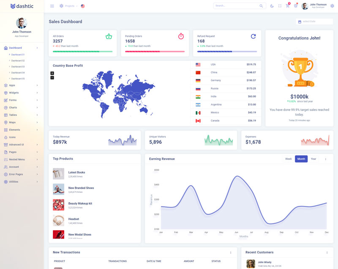Select the Year revenue tab
Viewport: 338px width, 269px height.
click(x=313, y=159)
